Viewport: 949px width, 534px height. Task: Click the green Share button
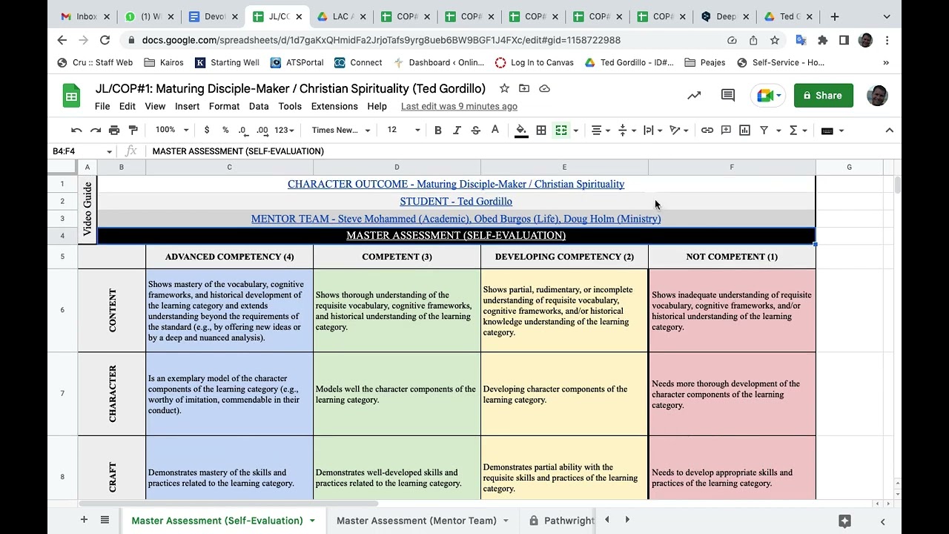point(823,95)
